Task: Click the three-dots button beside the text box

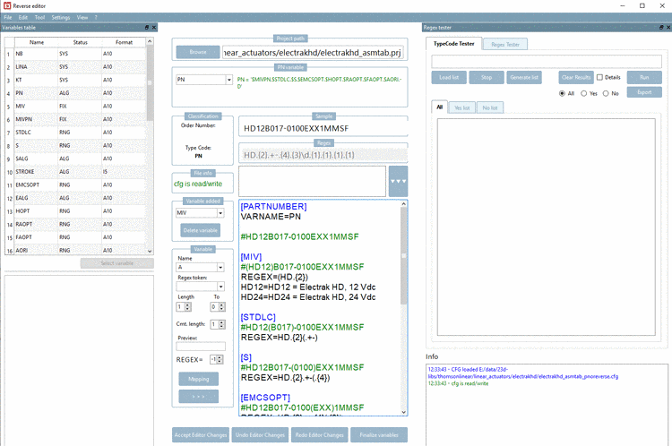Action: point(398,181)
